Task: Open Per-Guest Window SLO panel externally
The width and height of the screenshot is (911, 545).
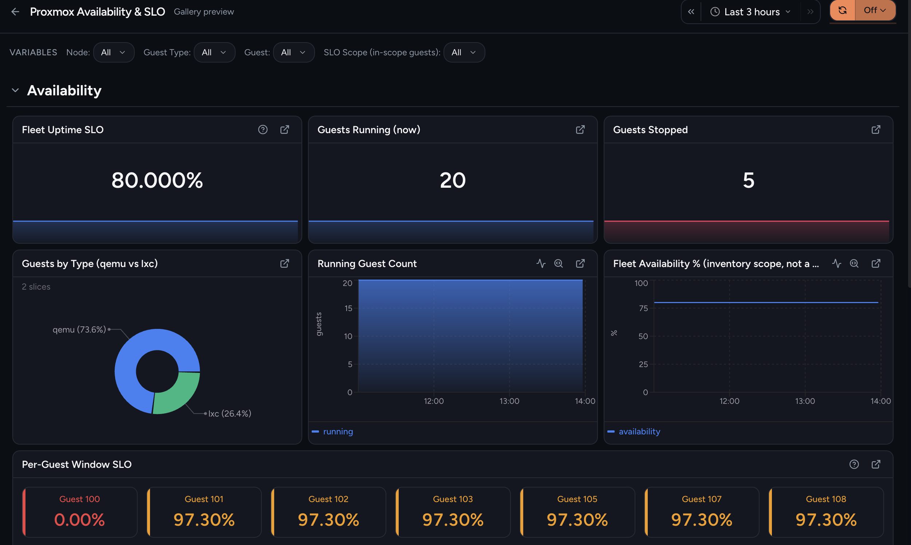Action: click(x=876, y=465)
